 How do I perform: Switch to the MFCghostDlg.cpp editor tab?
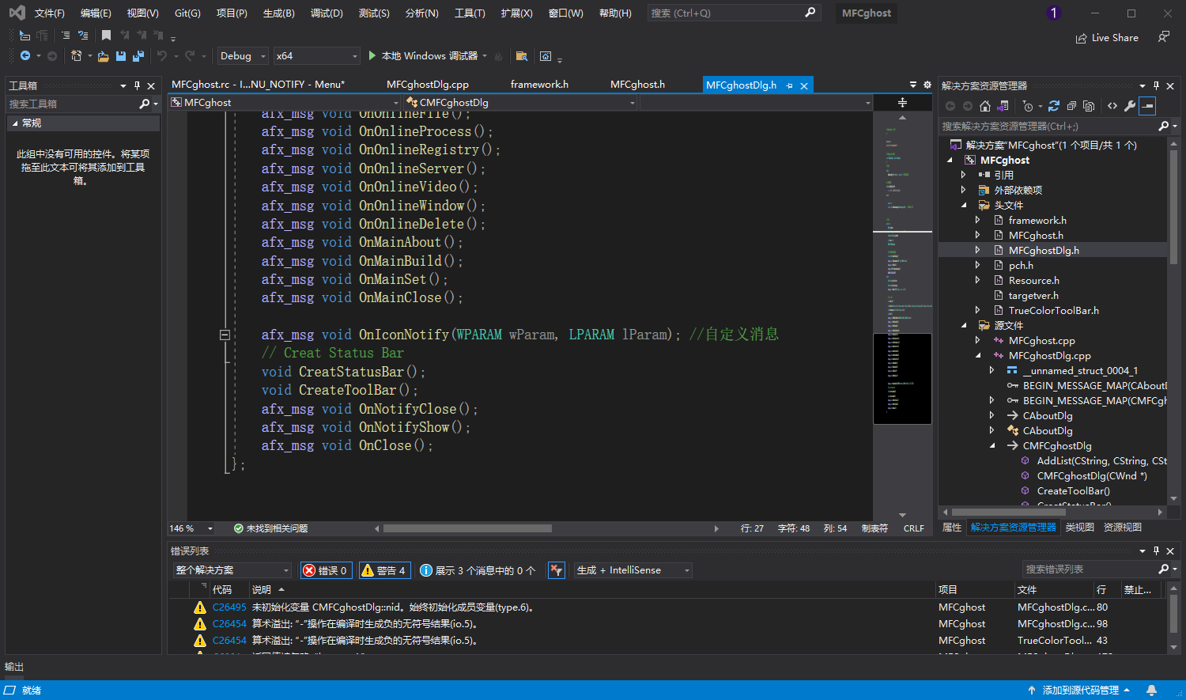point(427,85)
